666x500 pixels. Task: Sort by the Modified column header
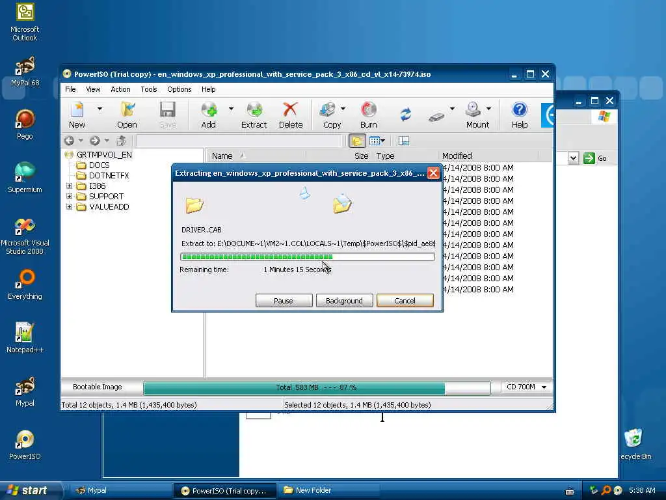pos(488,156)
